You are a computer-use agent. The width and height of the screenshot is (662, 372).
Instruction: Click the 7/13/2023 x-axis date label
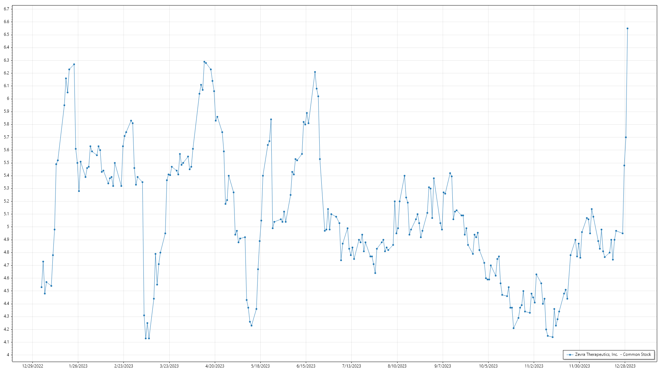click(x=351, y=366)
